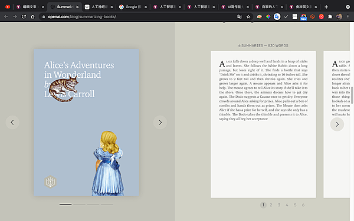Click the openai.com address bar URL
Viewport: 354px width, 221px height.
[x=82, y=17]
